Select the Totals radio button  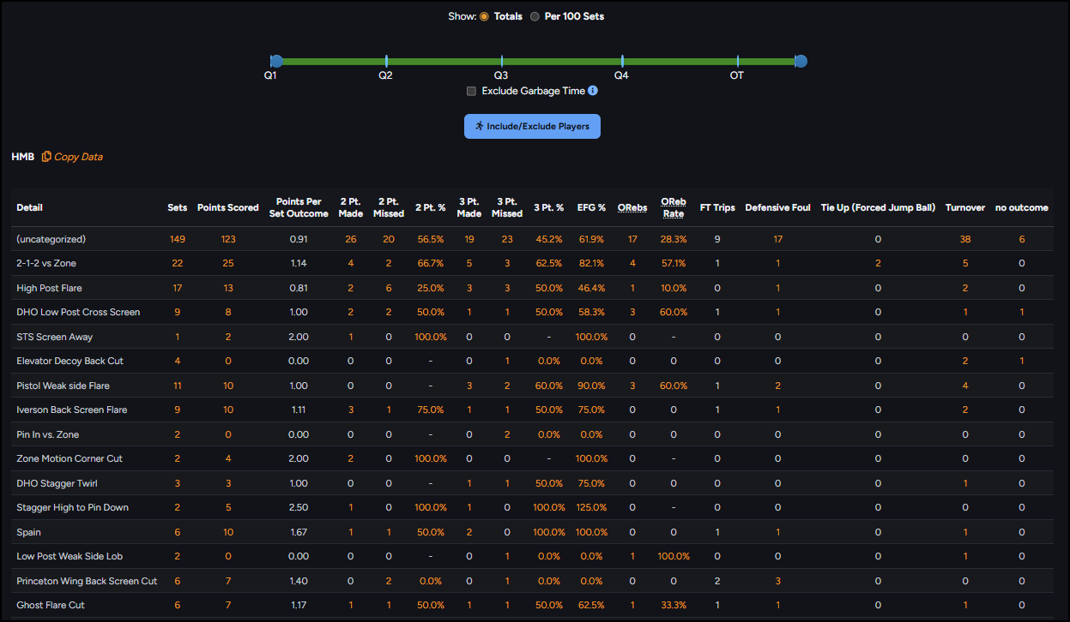484,16
